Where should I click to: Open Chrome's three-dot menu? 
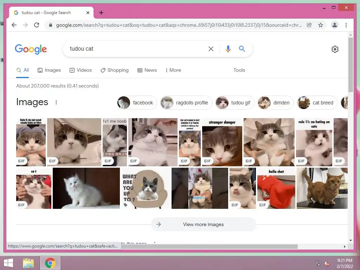[346, 25]
